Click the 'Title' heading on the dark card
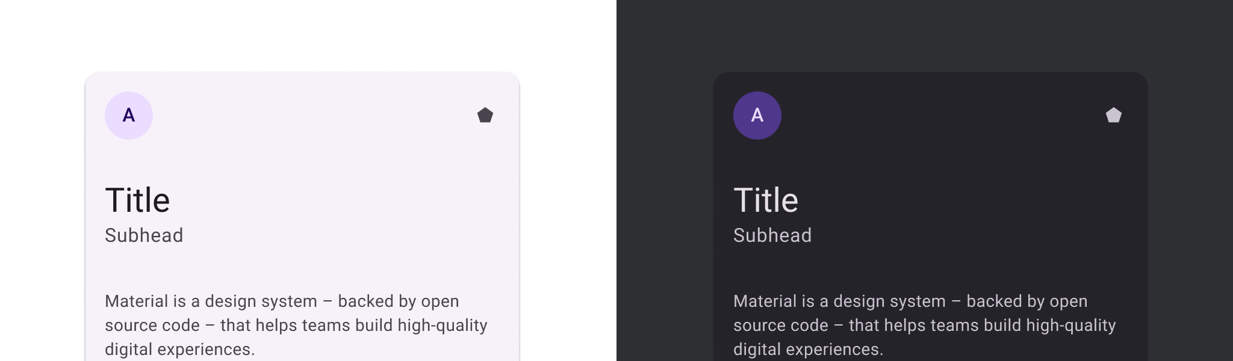The width and height of the screenshot is (1233, 361). pyautogui.click(x=766, y=200)
